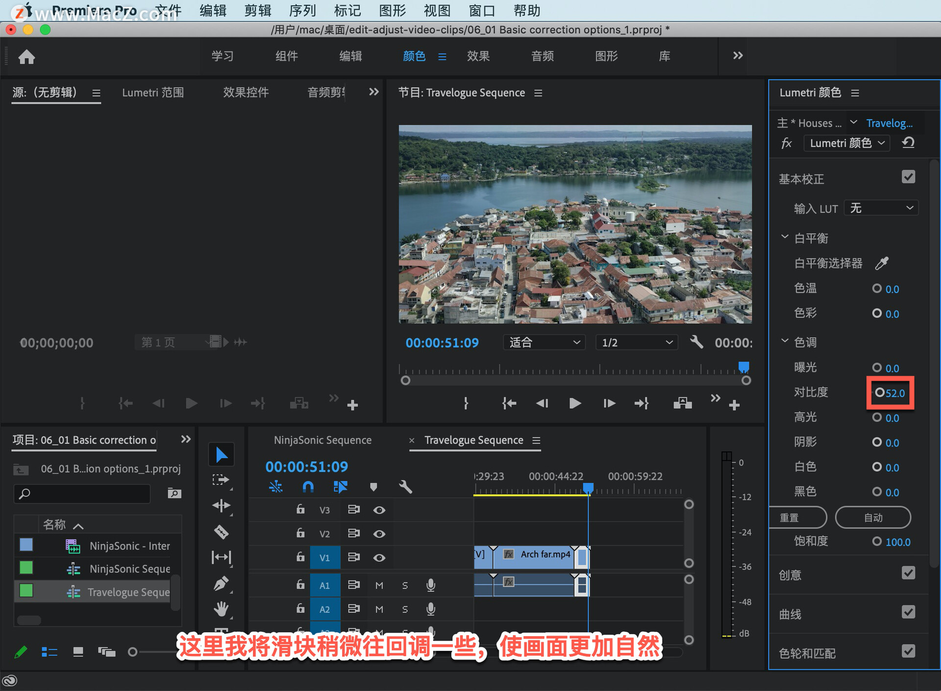Toggle V1 track eye visibility
This screenshot has height=691, width=941.
pos(379,558)
